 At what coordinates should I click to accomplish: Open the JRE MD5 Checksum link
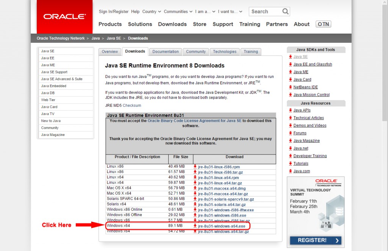132,105
